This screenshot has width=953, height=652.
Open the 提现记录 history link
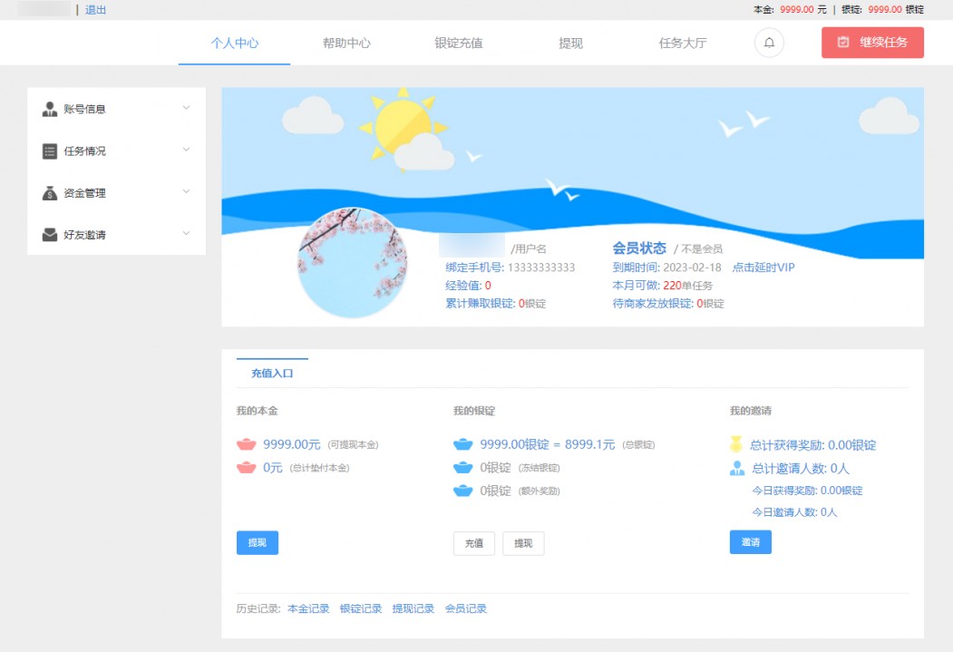tap(413, 608)
